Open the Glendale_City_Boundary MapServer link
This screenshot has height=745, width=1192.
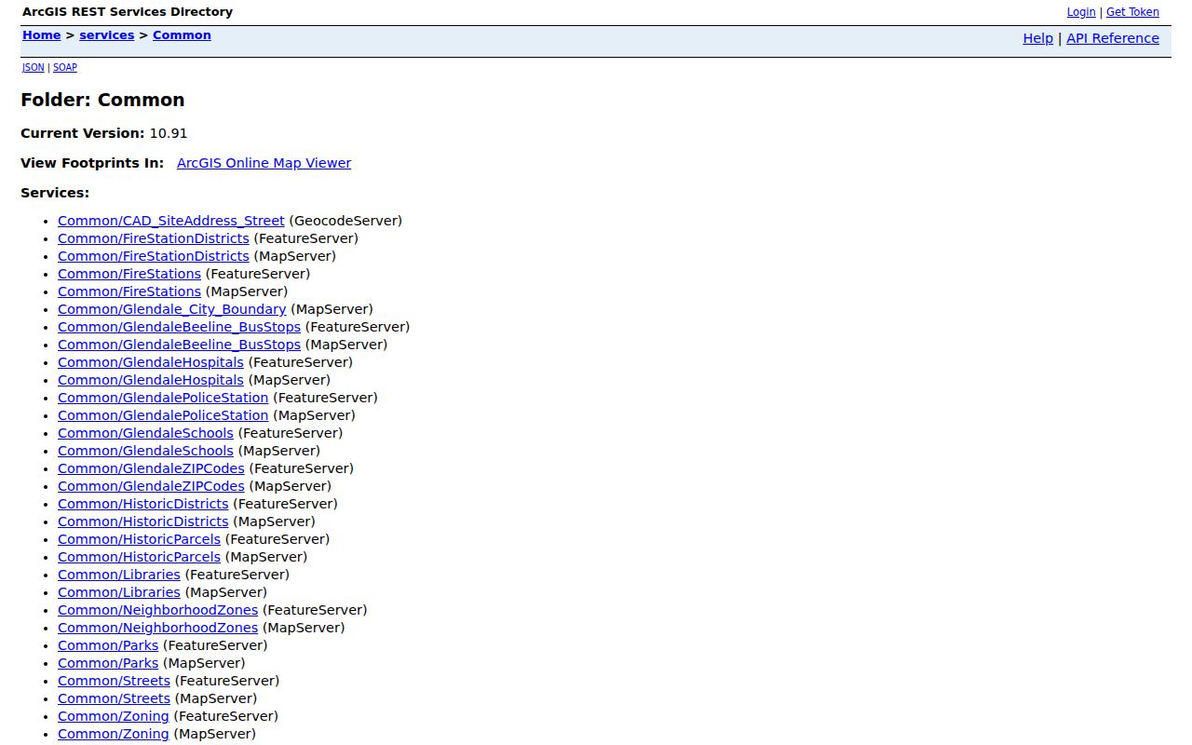(172, 309)
